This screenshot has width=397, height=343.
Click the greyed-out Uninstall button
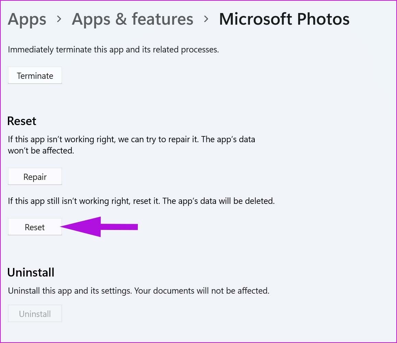click(35, 314)
